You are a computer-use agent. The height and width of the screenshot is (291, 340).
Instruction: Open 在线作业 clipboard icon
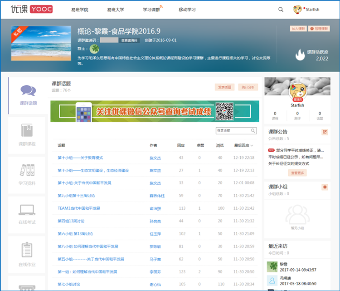click(27, 253)
